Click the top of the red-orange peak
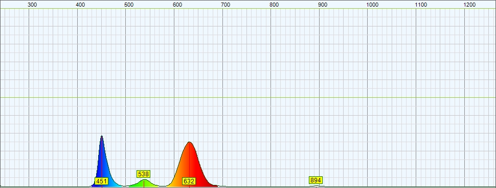496x188 pixels. [189, 143]
